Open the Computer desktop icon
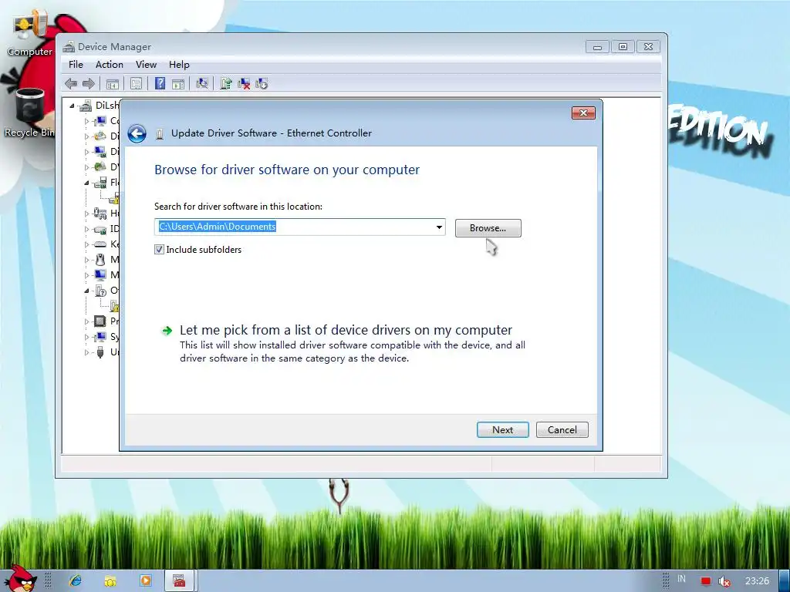Screen dimensions: 790x592 30,32
